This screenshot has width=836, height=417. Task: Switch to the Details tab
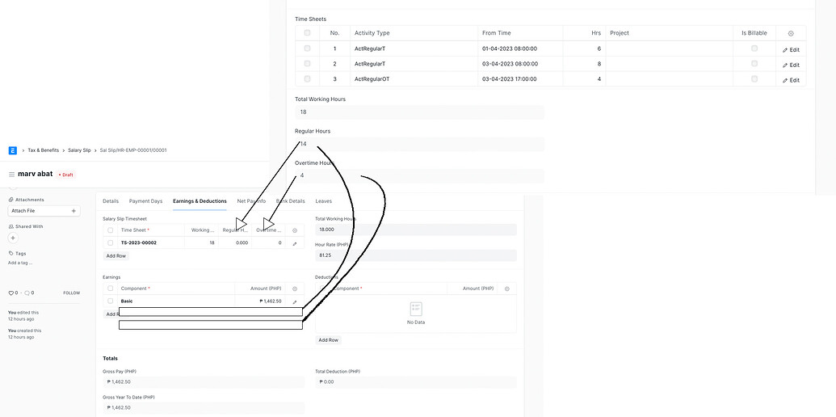click(111, 201)
